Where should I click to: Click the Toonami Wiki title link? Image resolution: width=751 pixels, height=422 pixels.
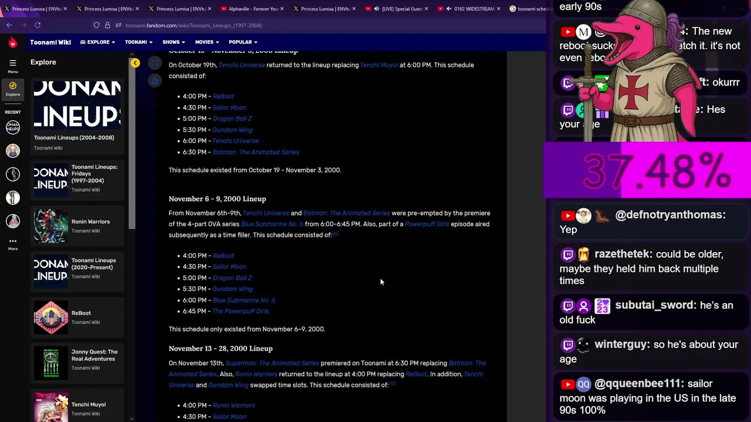pyautogui.click(x=50, y=42)
